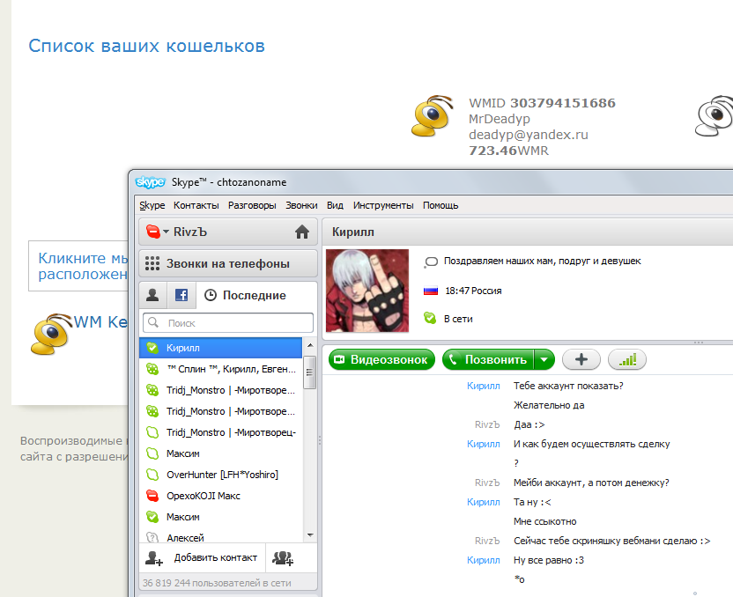Open the Помощь menu
The height and width of the screenshot is (597, 733).
pos(441,205)
